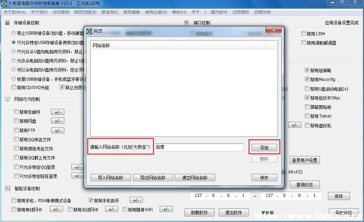The height and width of the screenshot is (222, 364).
Task: Close the 网页 dialog with the red X
Action: click(274, 30)
